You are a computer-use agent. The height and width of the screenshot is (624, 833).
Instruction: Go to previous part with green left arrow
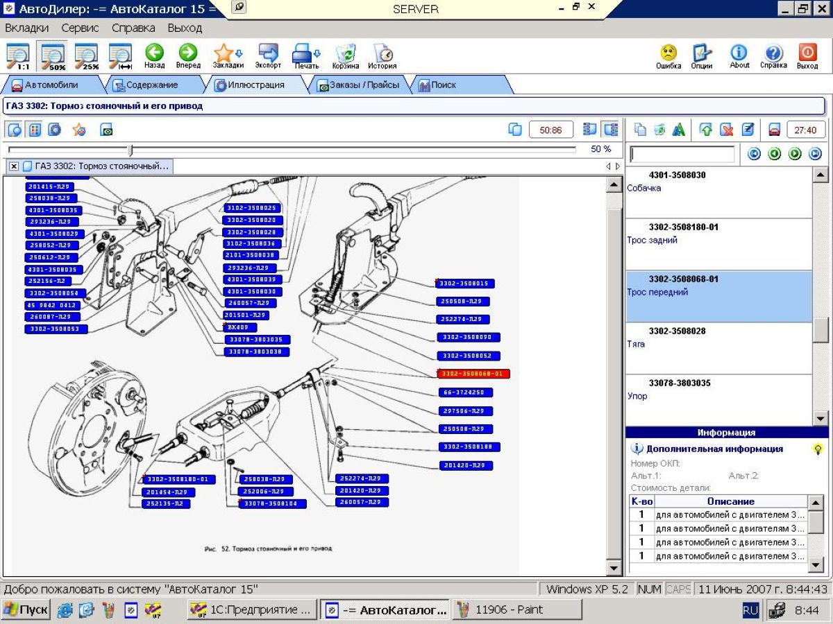coord(775,155)
